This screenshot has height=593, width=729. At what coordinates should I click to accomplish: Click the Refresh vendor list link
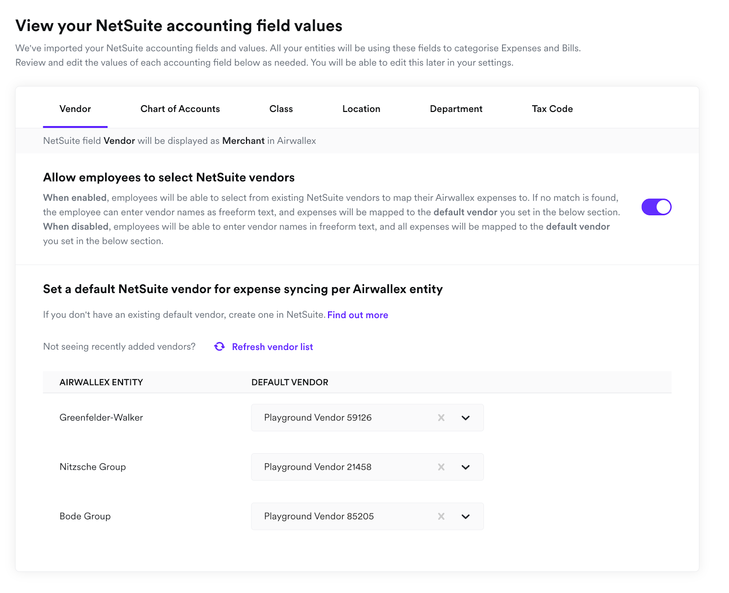pos(272,347)
